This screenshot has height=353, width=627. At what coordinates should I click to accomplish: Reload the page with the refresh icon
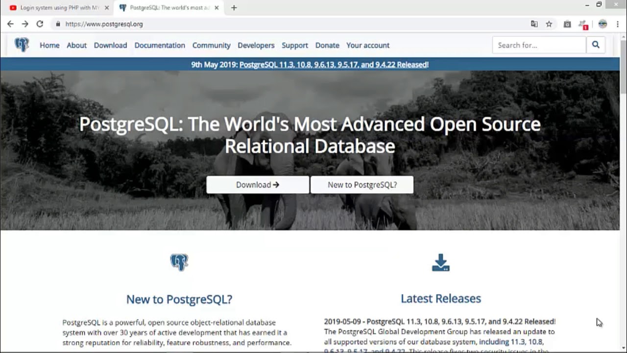click(x=40, y=24)
